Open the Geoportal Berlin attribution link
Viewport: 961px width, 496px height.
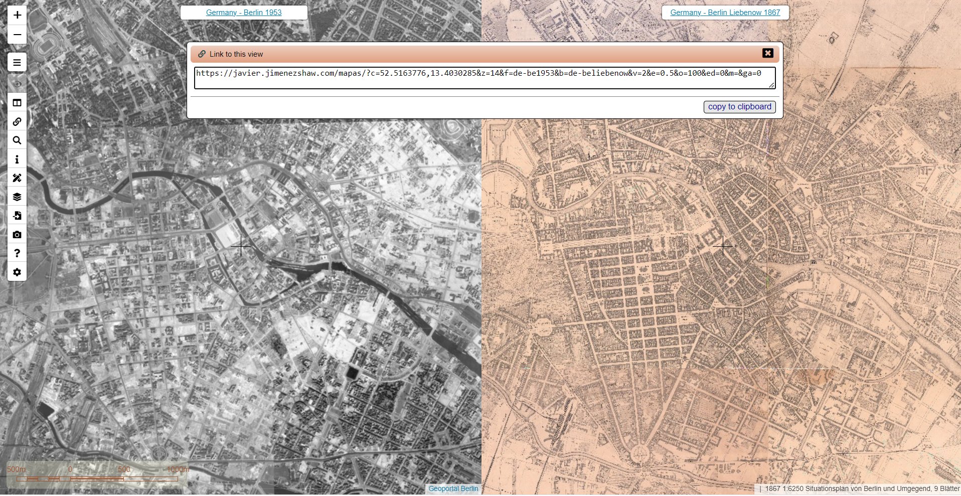(453, 488)
